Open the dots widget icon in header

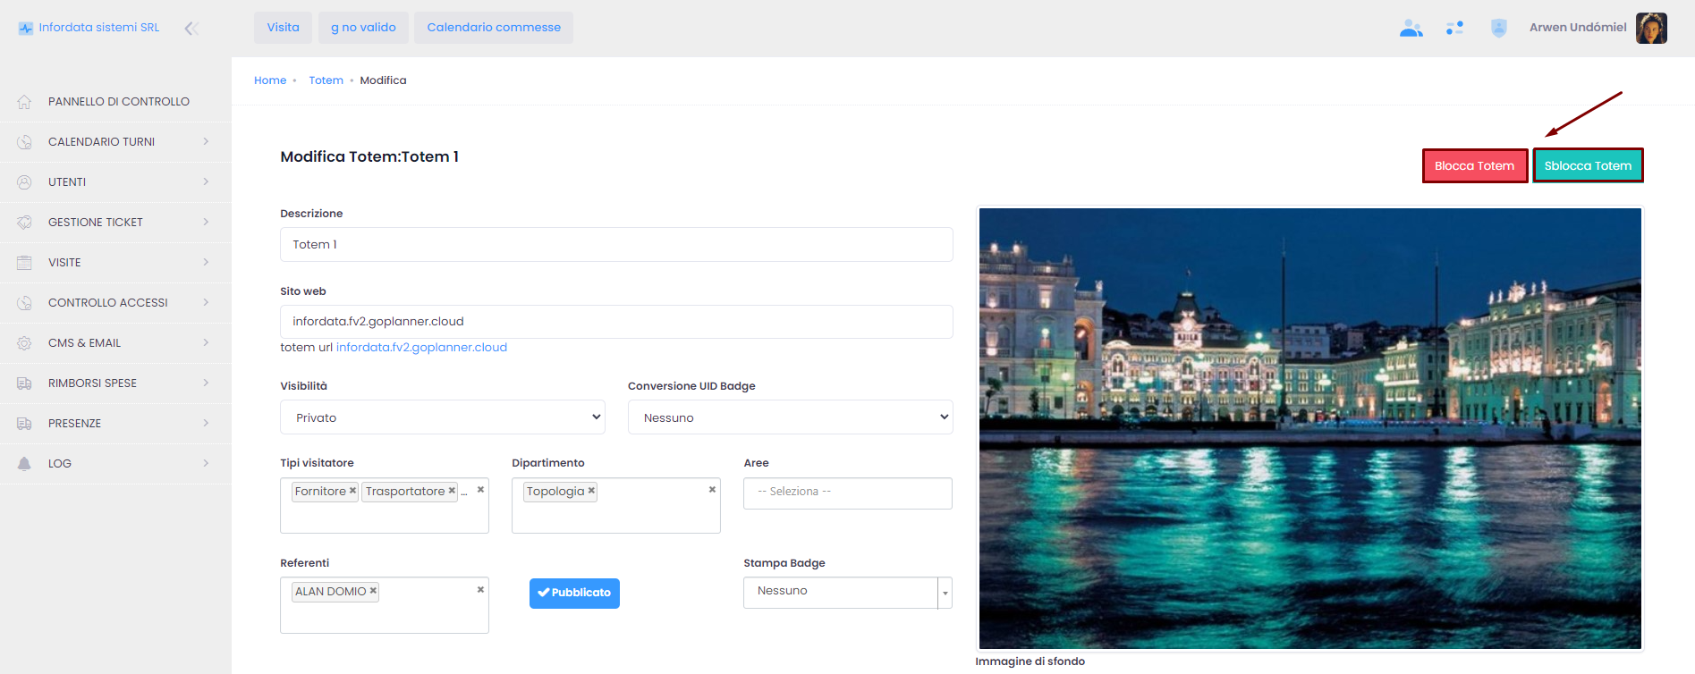pyautogui.click(x=1454, y=29)
